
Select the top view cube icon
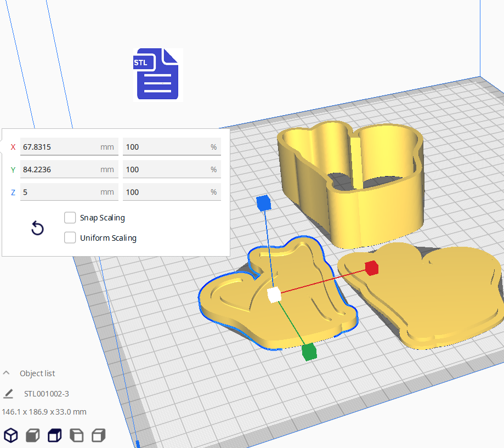coord(55,435)
